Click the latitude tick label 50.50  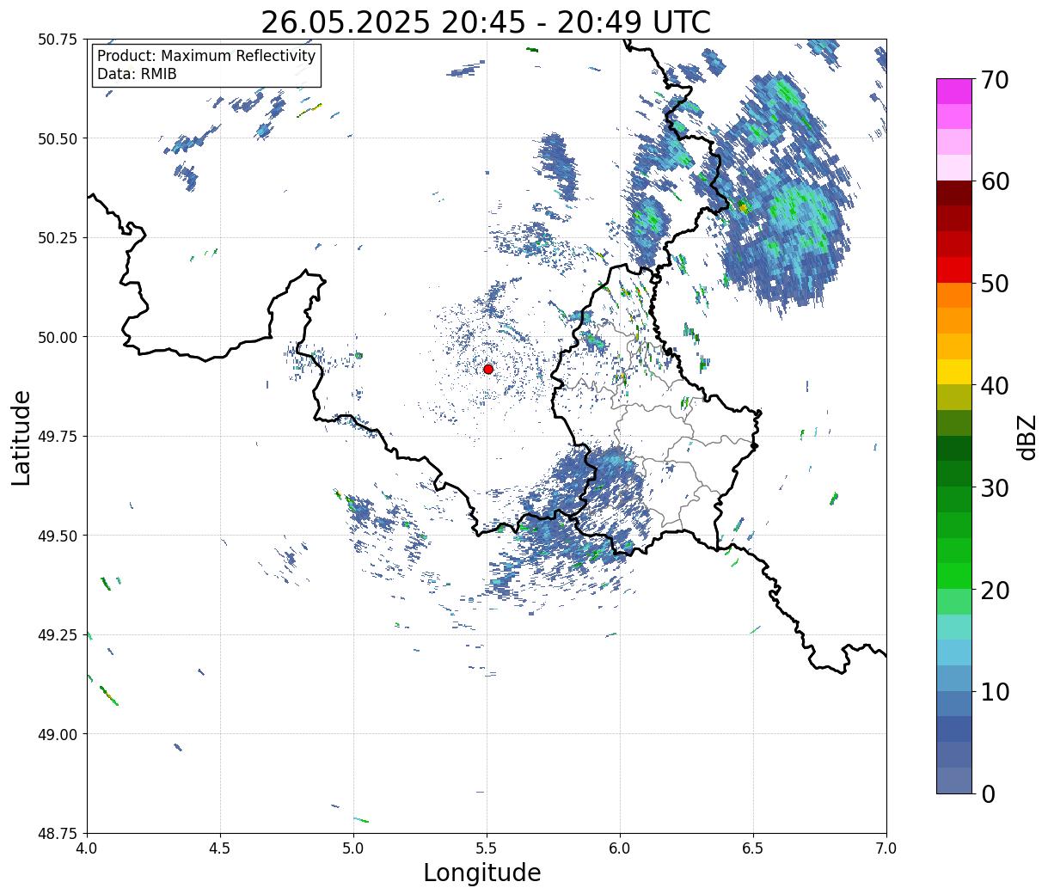pos(57,138)
